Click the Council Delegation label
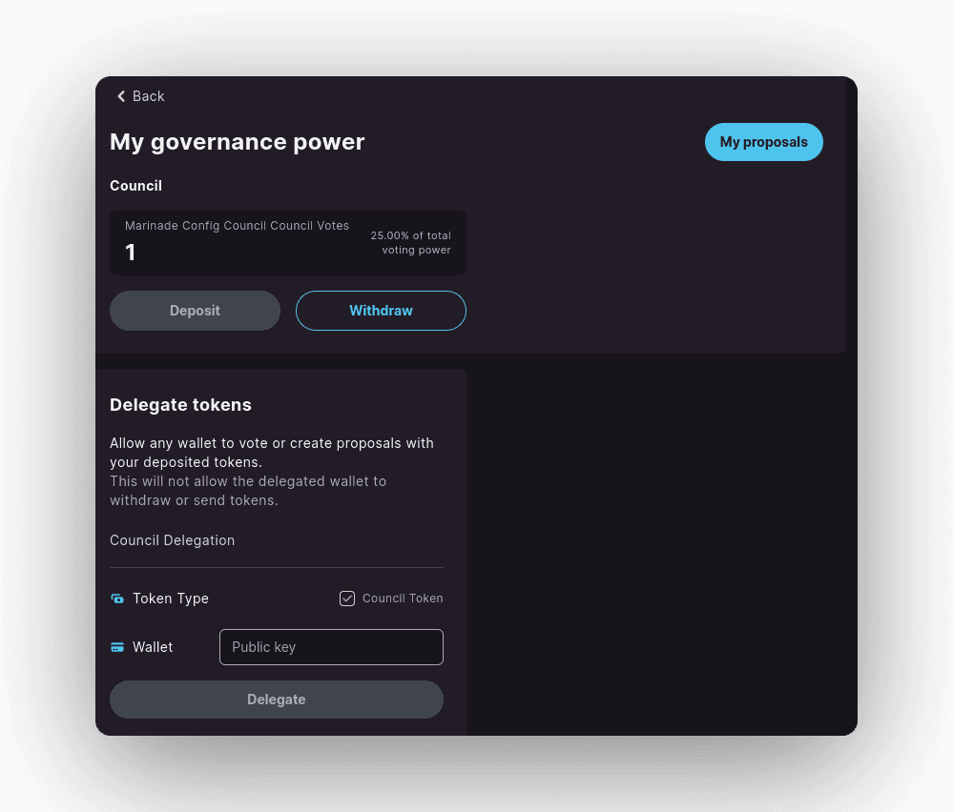The width and height of the screenshot is (953, 812). 172,540
